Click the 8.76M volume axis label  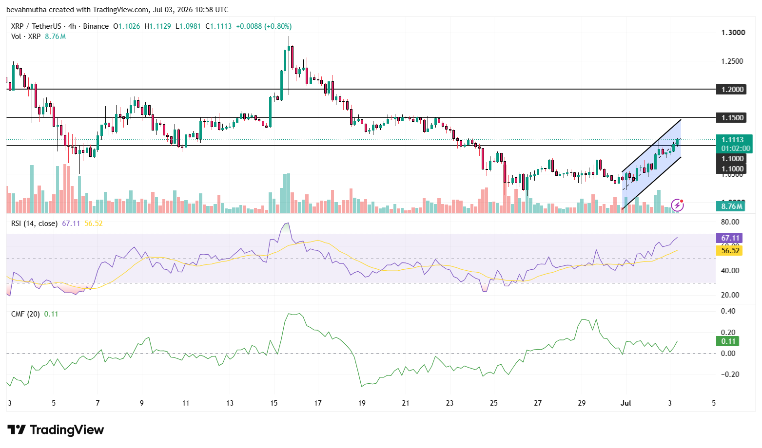(x=731, y=206)
